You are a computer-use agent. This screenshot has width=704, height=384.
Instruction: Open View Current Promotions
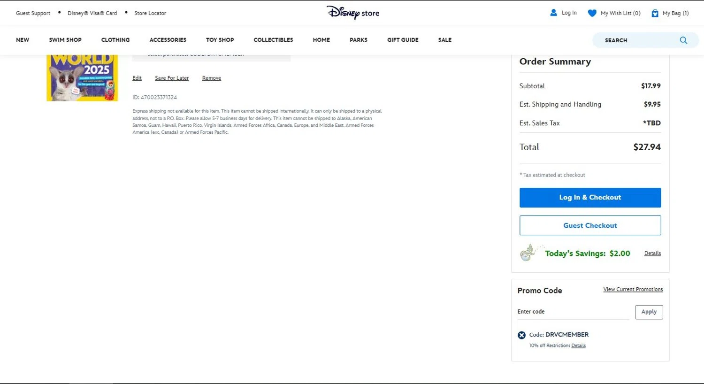tap(633, 289)
